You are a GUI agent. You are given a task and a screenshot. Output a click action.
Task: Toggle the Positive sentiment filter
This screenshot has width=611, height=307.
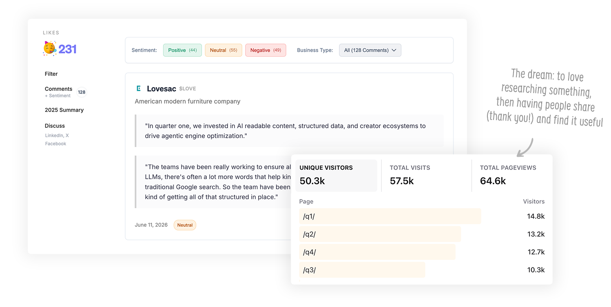tap(182, 50)
